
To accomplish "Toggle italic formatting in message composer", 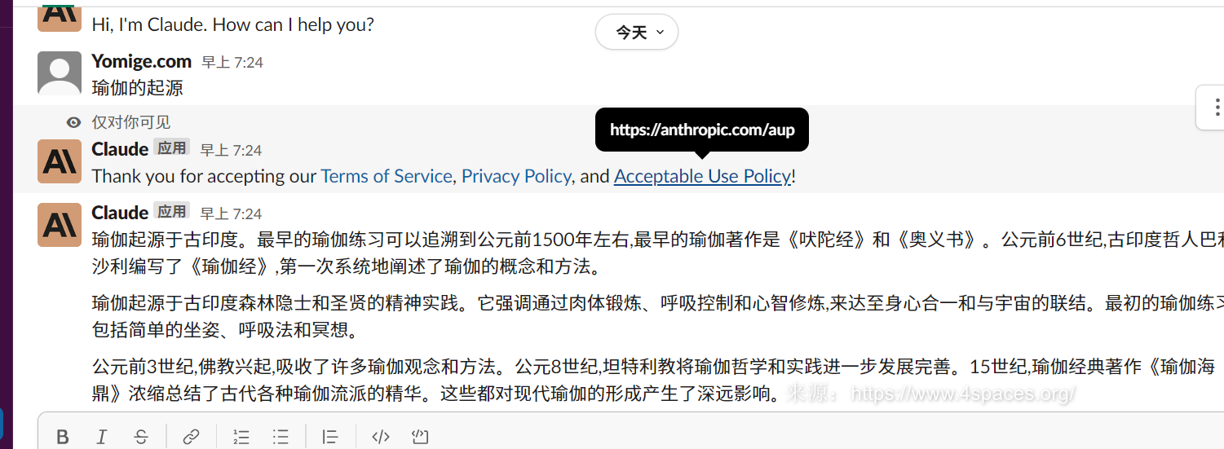I will point(102,437).
